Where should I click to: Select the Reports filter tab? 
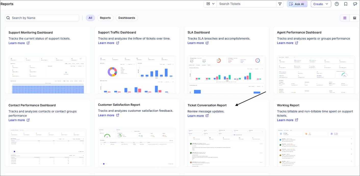[x=105, y=18]
